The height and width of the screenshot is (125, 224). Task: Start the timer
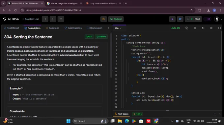point(193,19)
